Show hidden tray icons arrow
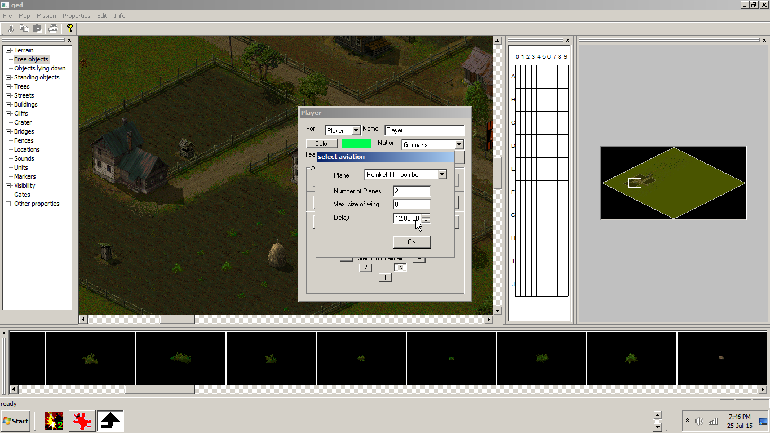 point(687,421)
